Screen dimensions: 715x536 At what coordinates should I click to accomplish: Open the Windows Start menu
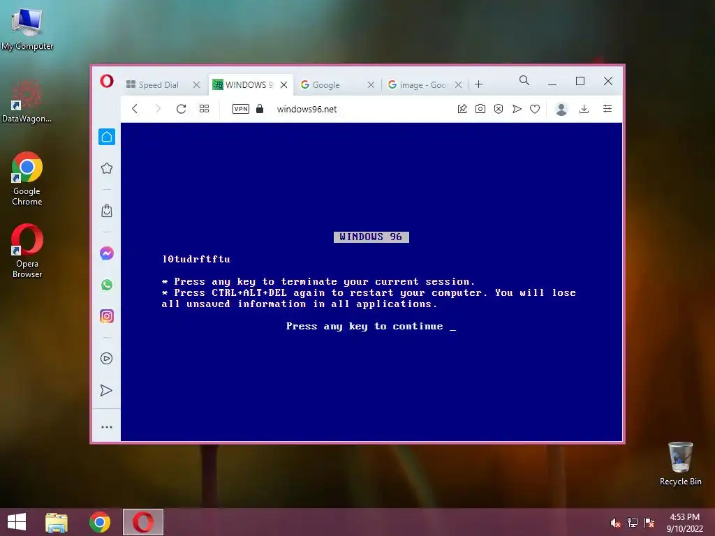[17, 522]
